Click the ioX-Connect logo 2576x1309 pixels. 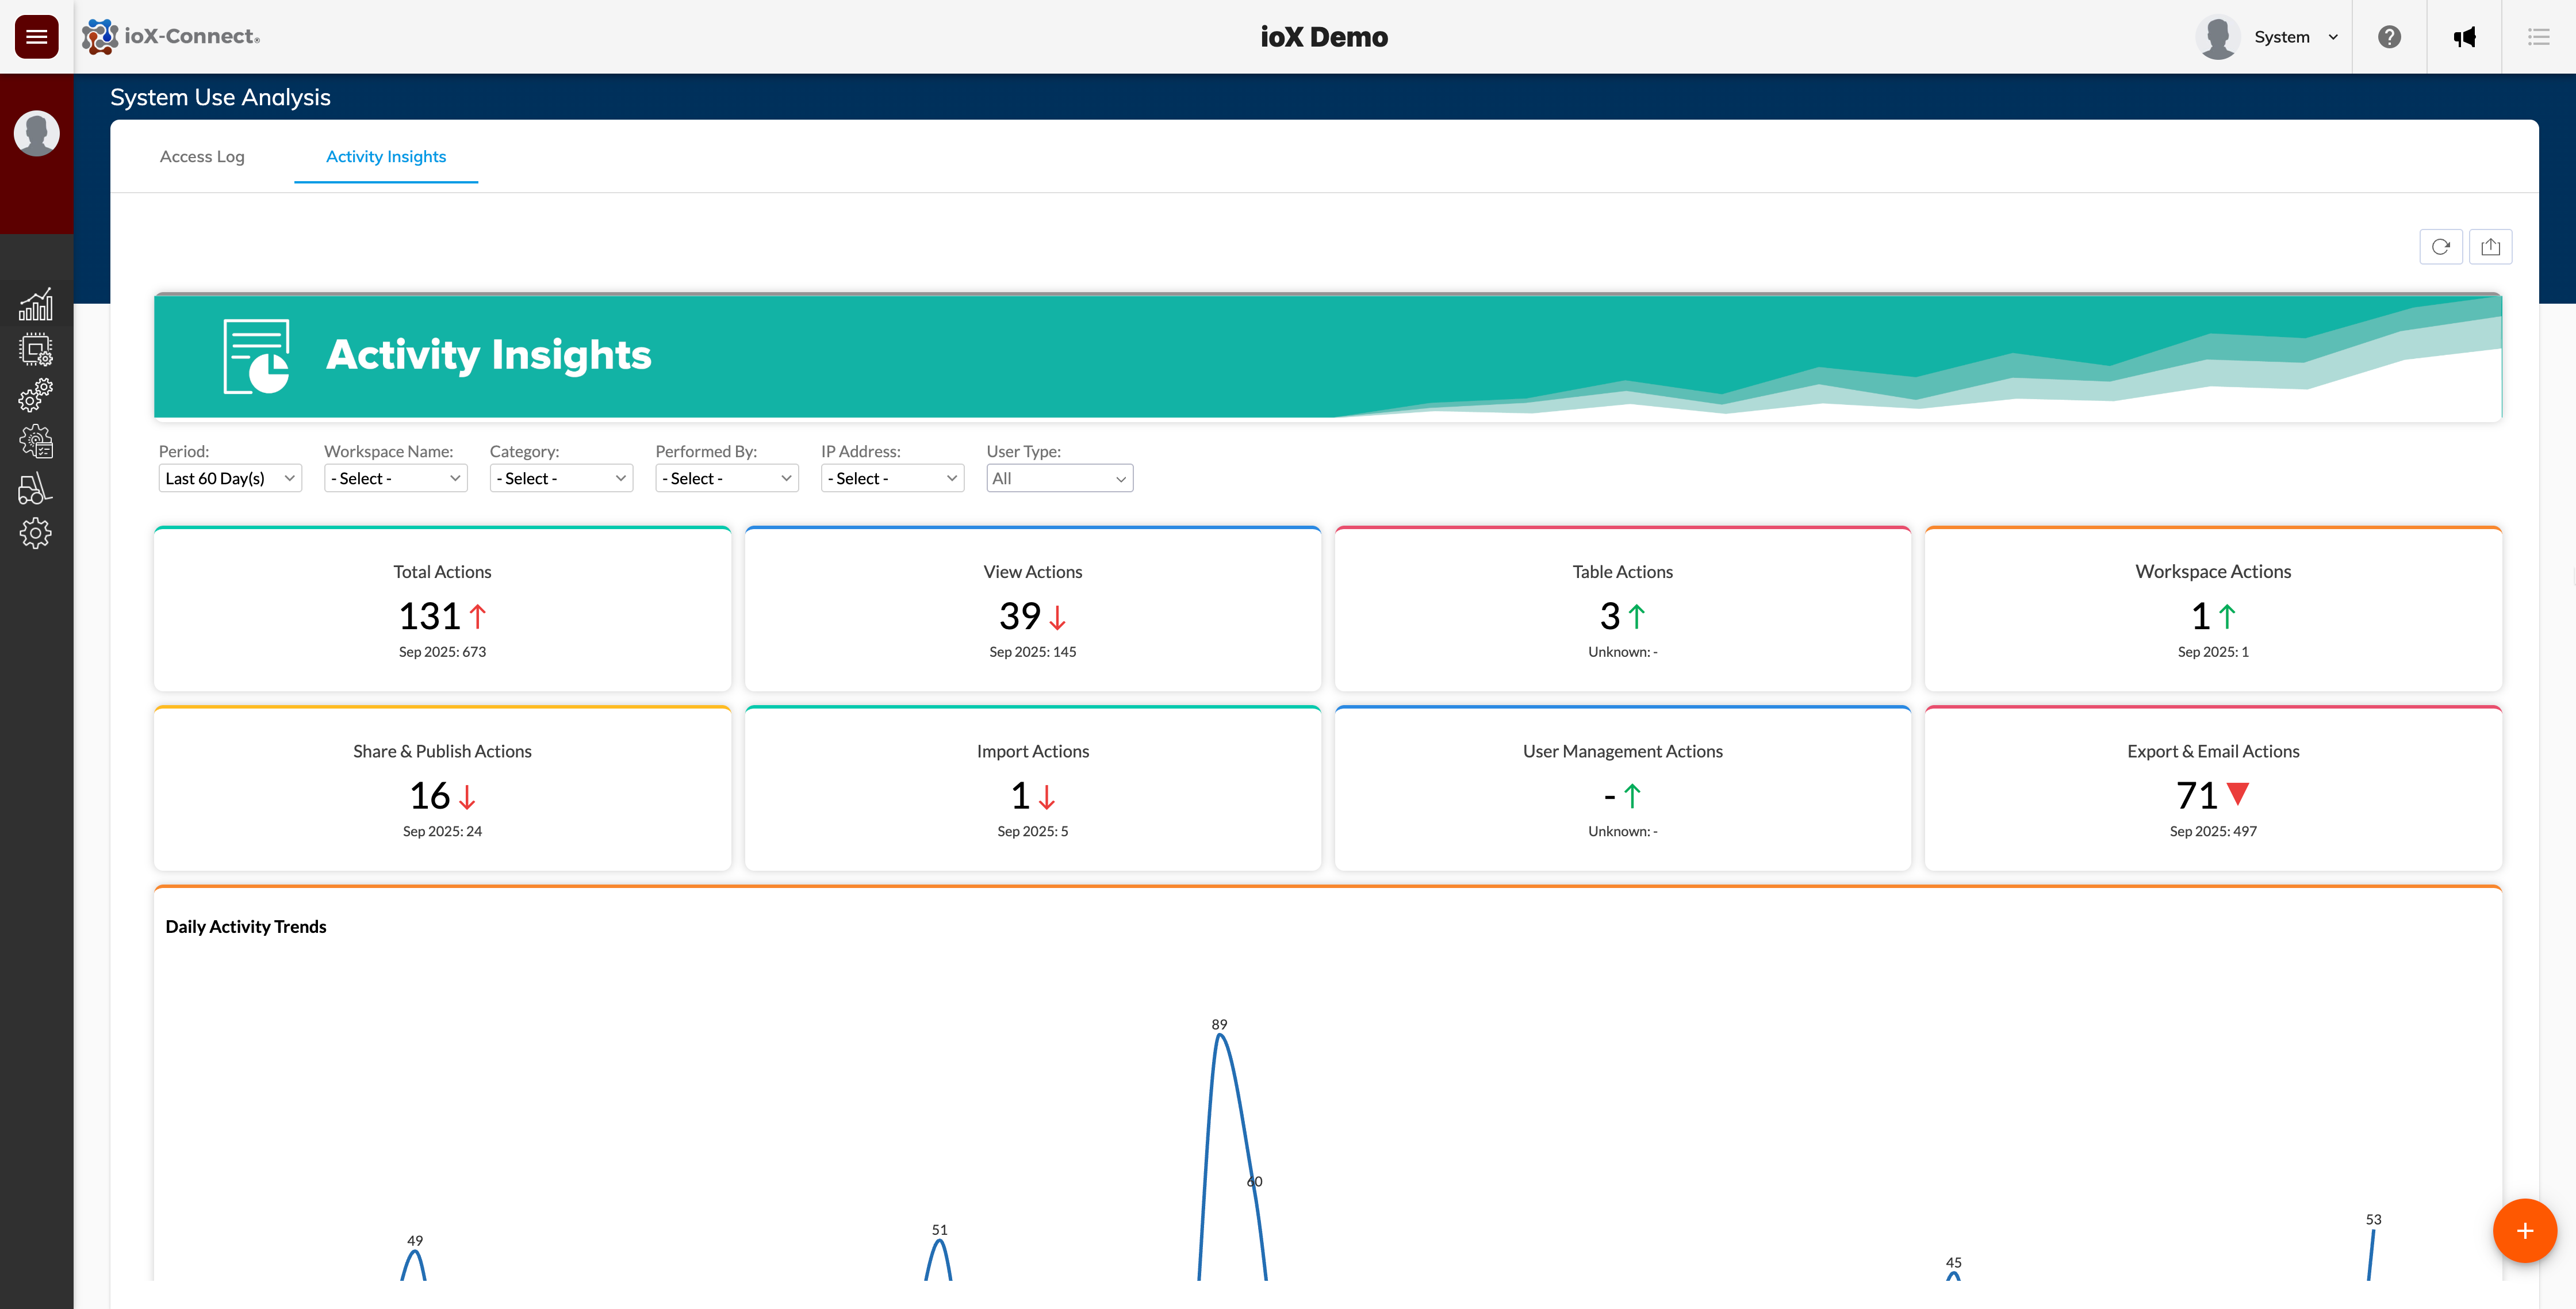coord(171,37)
